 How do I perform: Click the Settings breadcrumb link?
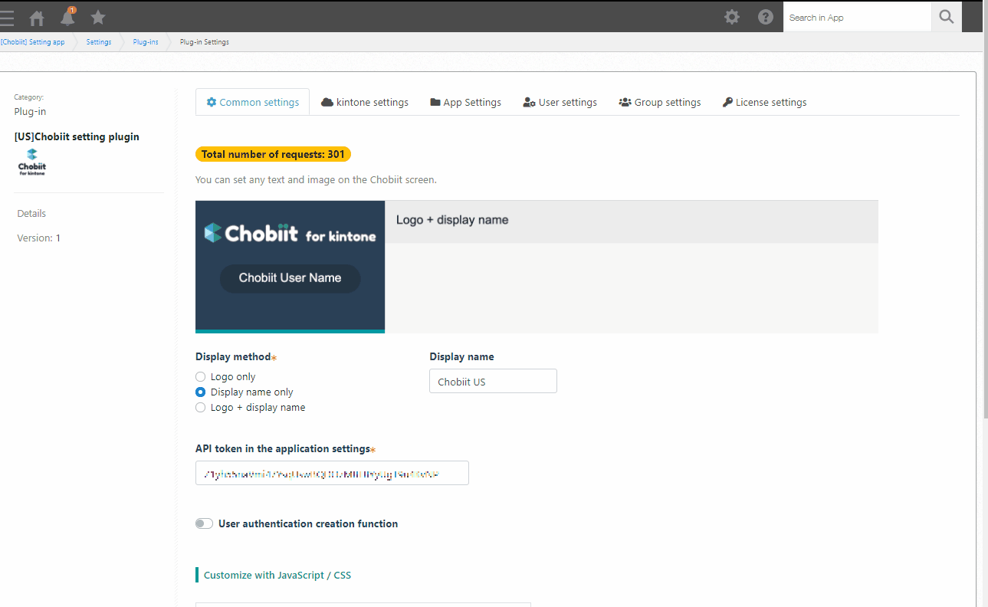tap(99, 42)
